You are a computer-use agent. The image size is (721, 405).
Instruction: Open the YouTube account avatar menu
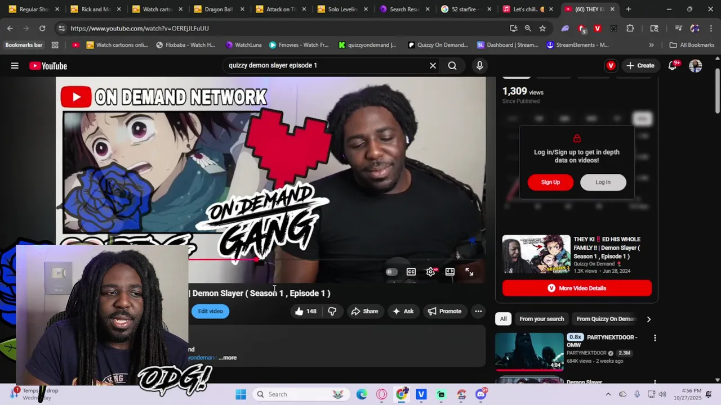tap(695, 66)
